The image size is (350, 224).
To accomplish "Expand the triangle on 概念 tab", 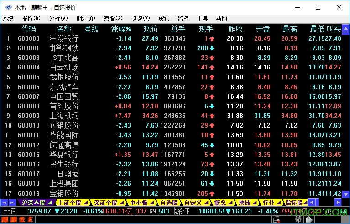I will [231, 203].
